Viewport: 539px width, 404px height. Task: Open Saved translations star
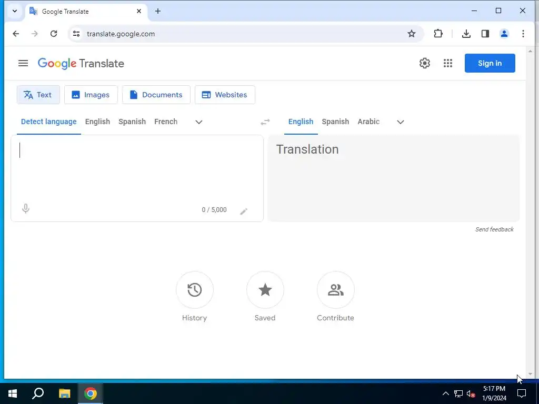265,290
